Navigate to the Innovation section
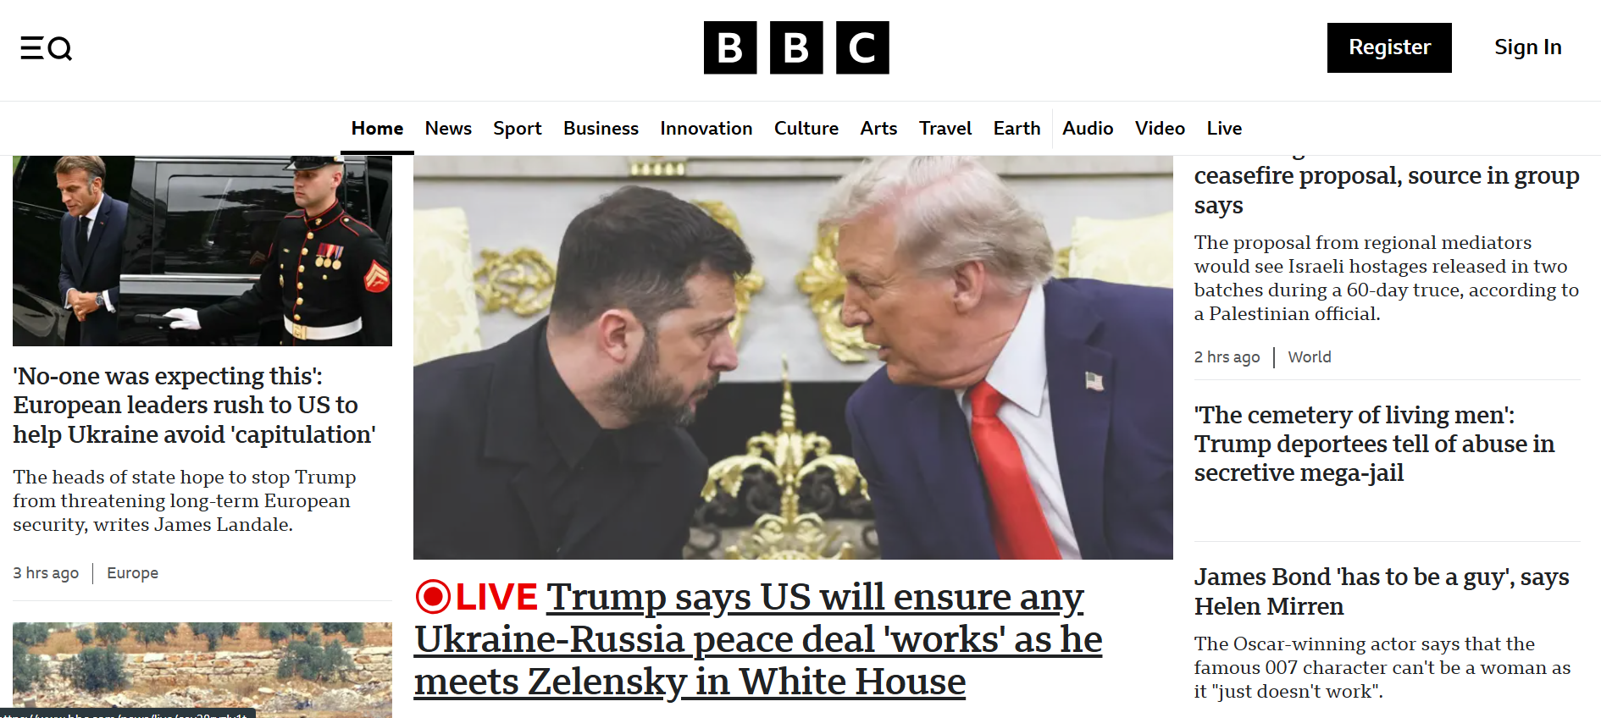This screenshot has width=1601, height=718. [x=706, y=128]
